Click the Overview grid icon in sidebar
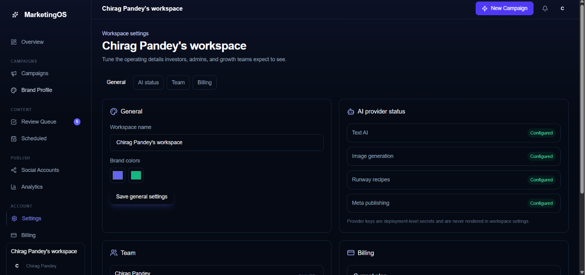This screenshot has height=275, width=585. 14,42
